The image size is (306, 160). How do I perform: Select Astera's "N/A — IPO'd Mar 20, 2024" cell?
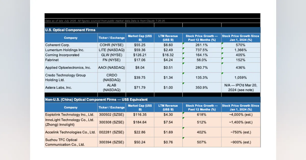pyautogui.click(x=241, y=87)
